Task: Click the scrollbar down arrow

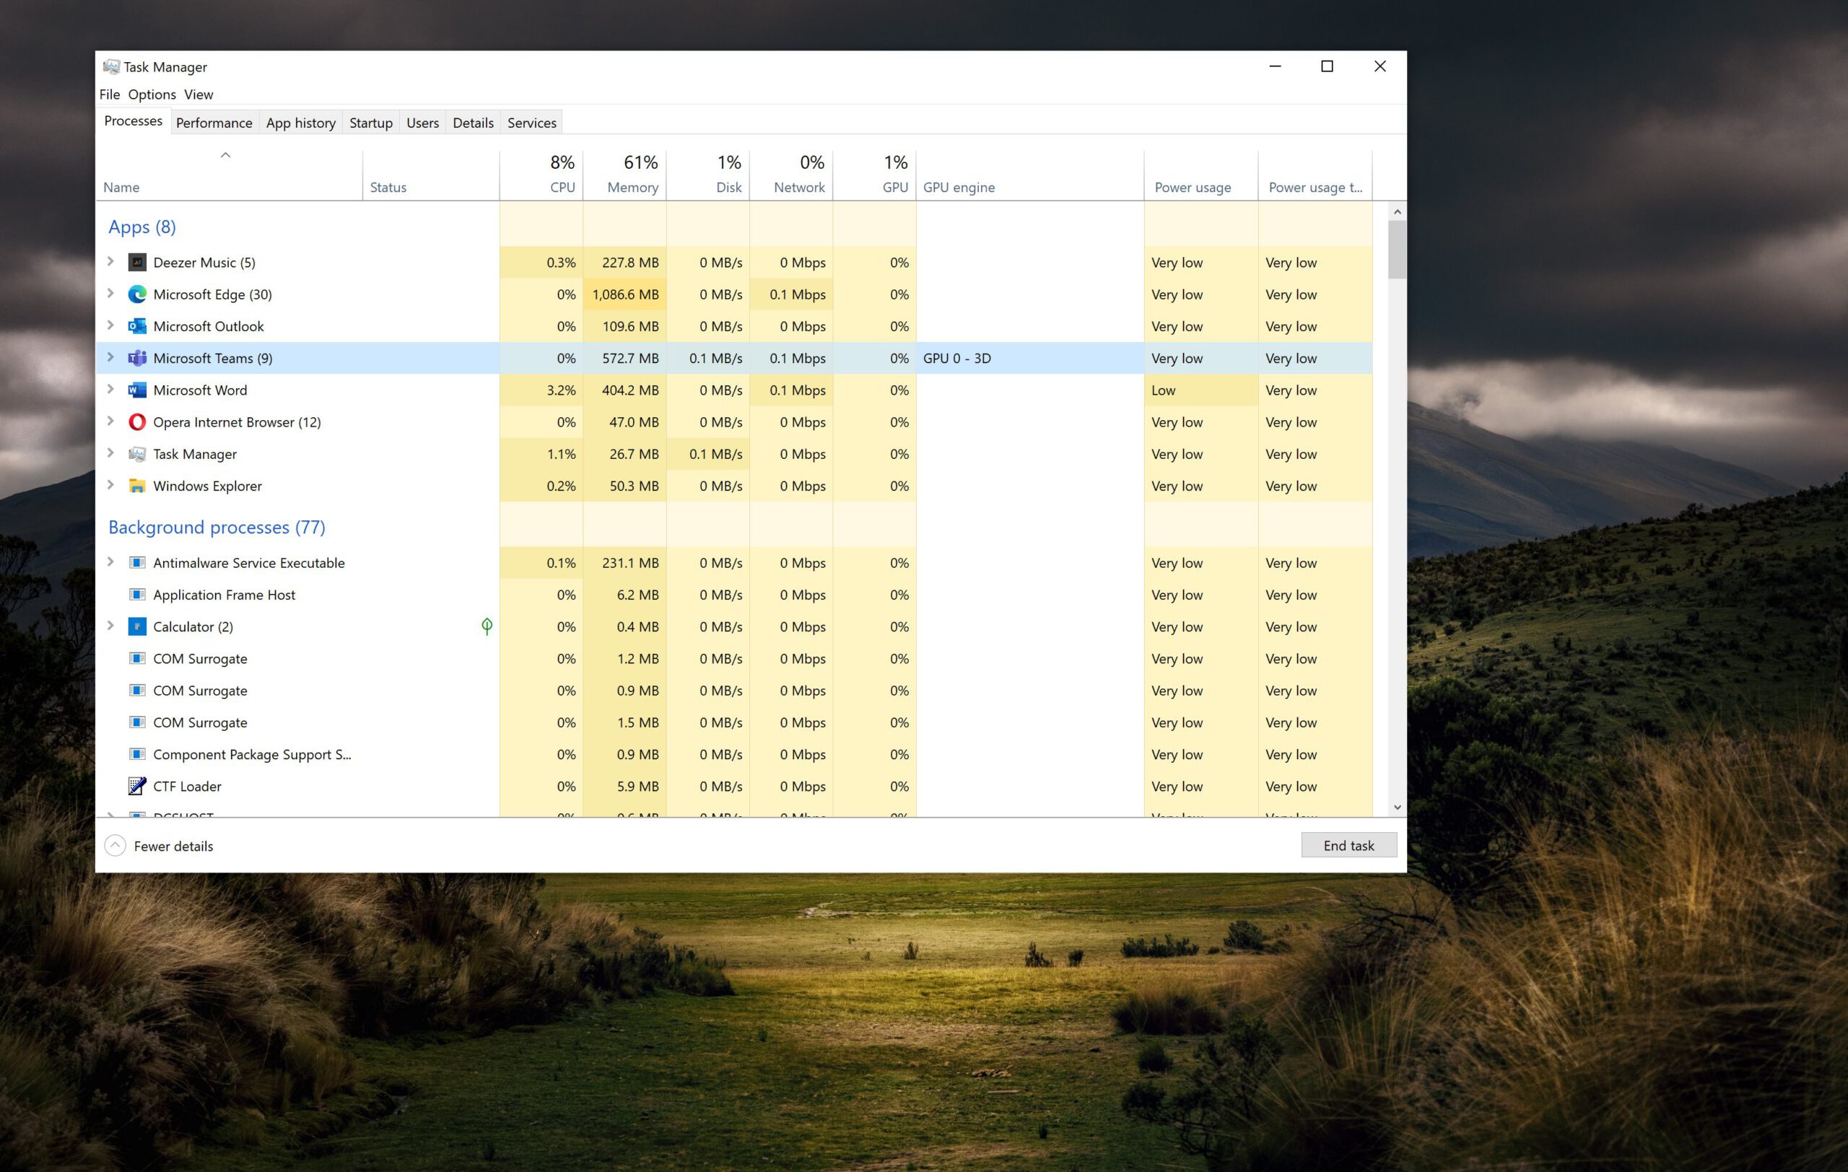Action: coord(1397,807)
